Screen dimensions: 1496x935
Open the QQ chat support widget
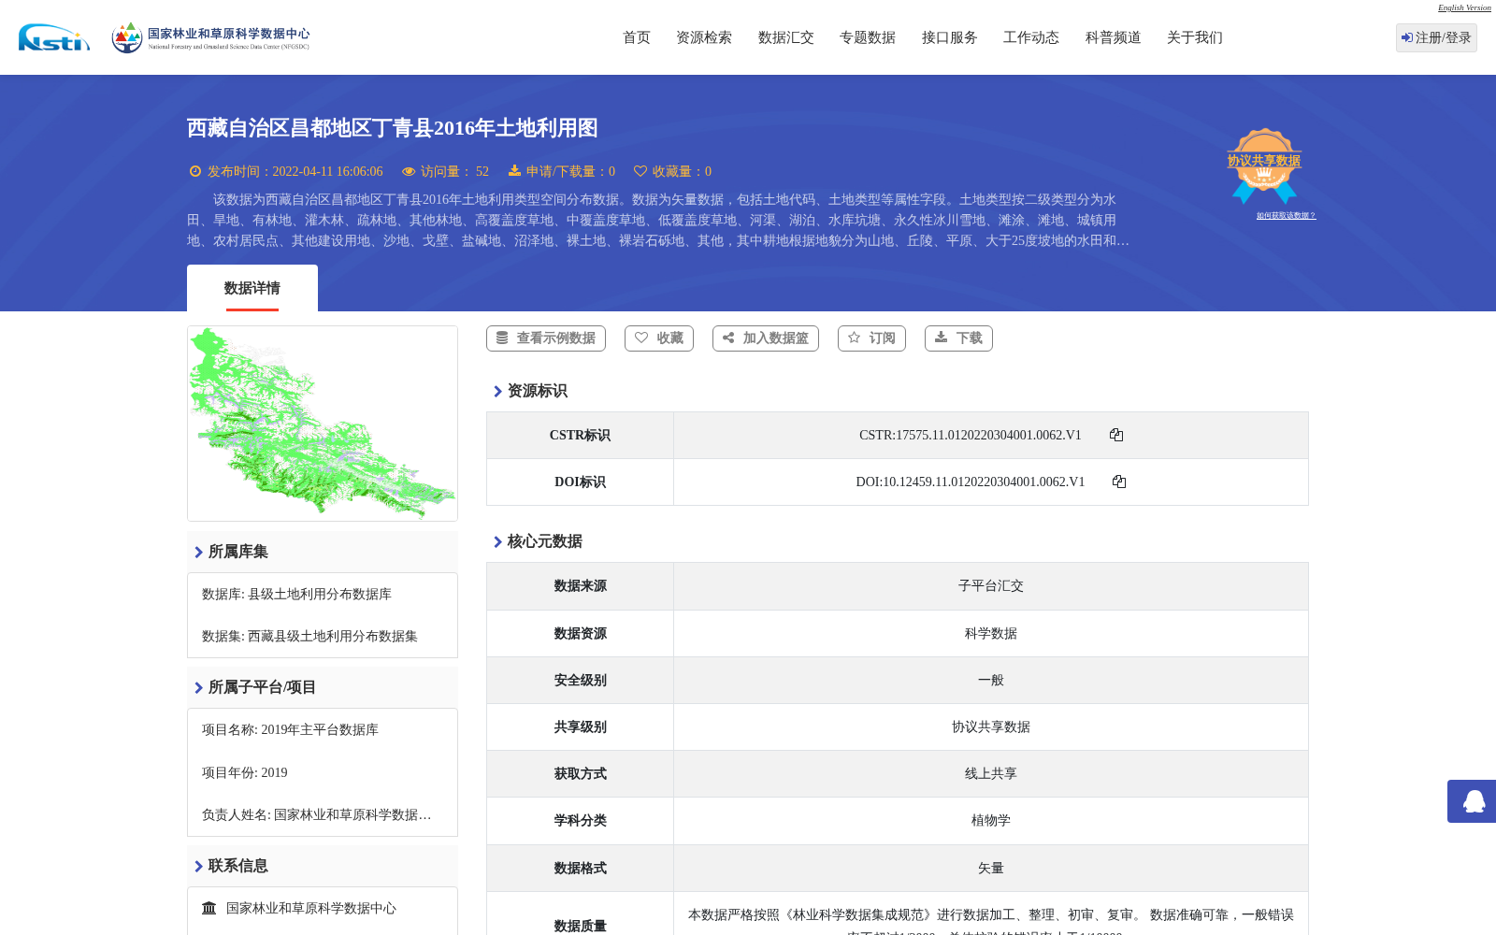[1472, 801]
